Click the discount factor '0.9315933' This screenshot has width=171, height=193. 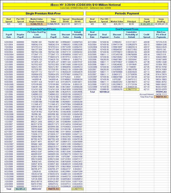[x=66, y=117]
